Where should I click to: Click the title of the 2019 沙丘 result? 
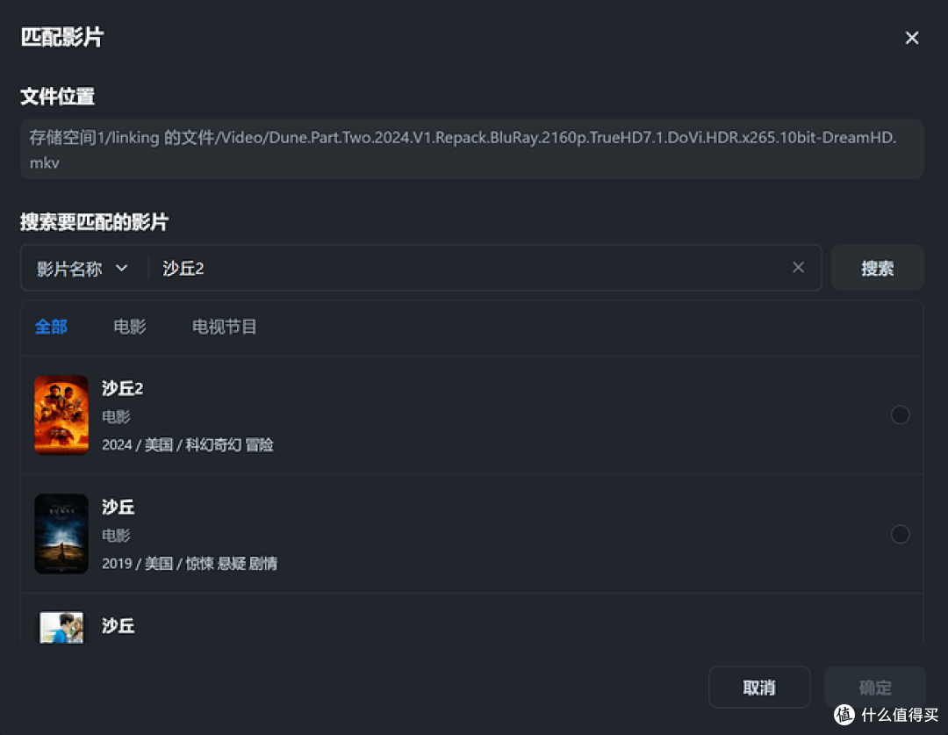pos(118,507)
